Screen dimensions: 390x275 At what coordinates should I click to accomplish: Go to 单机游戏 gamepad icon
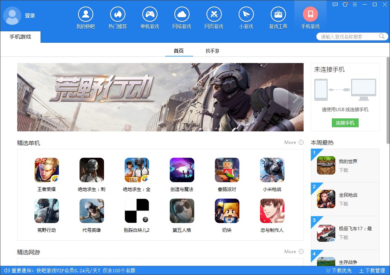pyautogui.click(x=150, y=15)
